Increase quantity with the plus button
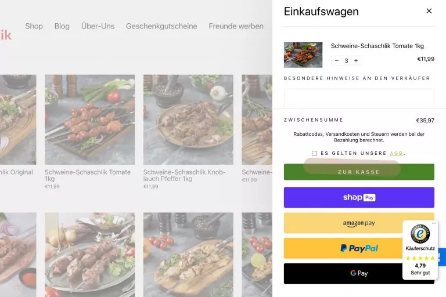 coord(356,60)
